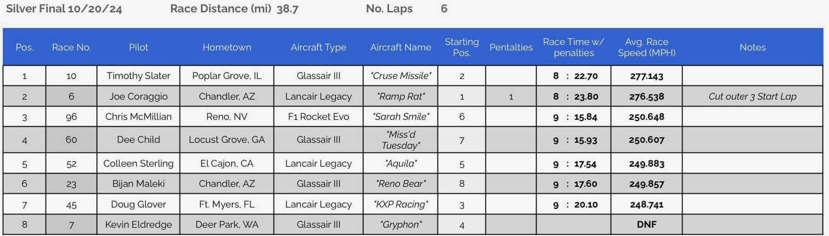Select the Locust Grove, GA hometown cell
Screen dimensions: 829x236
(x=227, y=140)
